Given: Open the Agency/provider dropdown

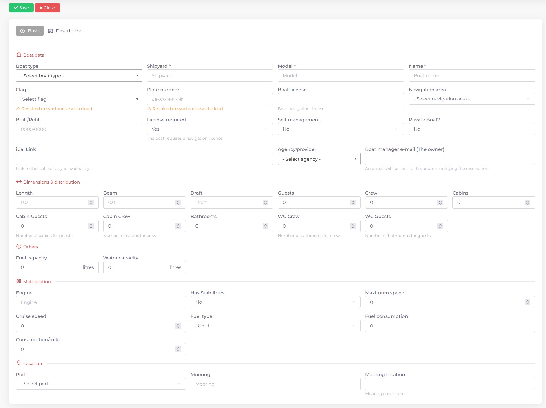Looking at the screenshot, I should (x=319, y=159).
